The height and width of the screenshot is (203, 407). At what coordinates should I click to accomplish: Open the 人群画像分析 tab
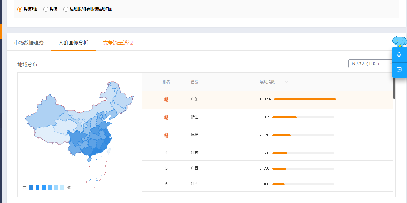click(73, 43)
